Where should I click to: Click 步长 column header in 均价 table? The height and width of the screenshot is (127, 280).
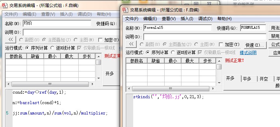(x=87, y=57)
